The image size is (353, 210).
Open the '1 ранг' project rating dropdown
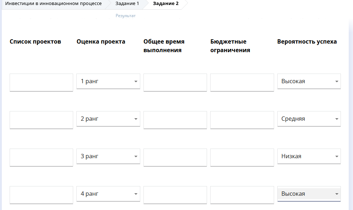(108, 81)
